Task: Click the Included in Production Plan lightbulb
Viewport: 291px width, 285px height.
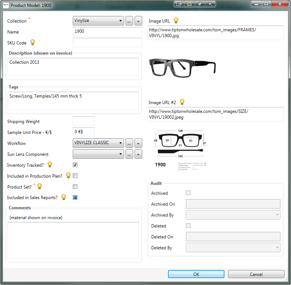Action: click(x=68, y=175)
